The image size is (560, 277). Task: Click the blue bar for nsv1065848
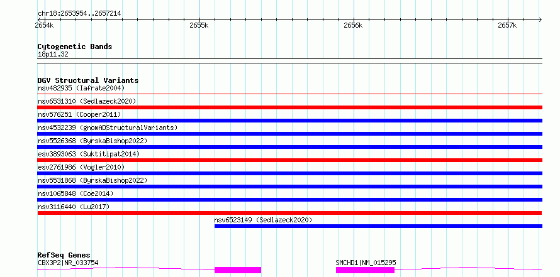click(x=289, y=200)
